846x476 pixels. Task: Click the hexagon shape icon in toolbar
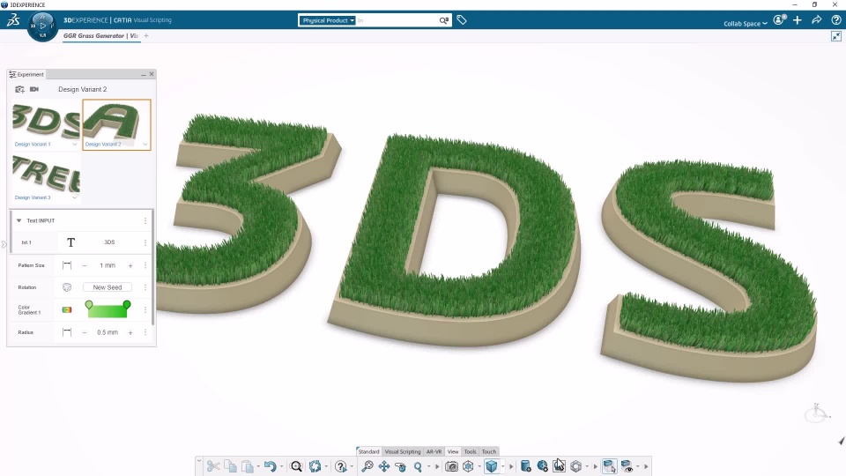[x=576, y=466]
